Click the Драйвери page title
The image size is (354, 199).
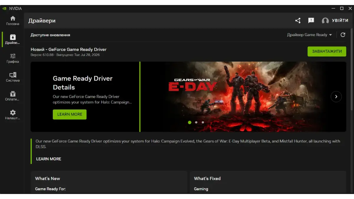click(x=42, y=21)
